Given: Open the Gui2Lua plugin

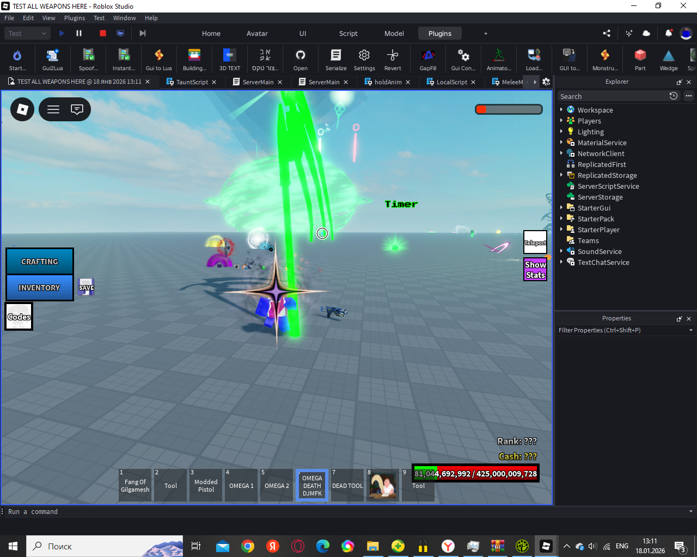Looking at the screenshot, I should point(52,59).
